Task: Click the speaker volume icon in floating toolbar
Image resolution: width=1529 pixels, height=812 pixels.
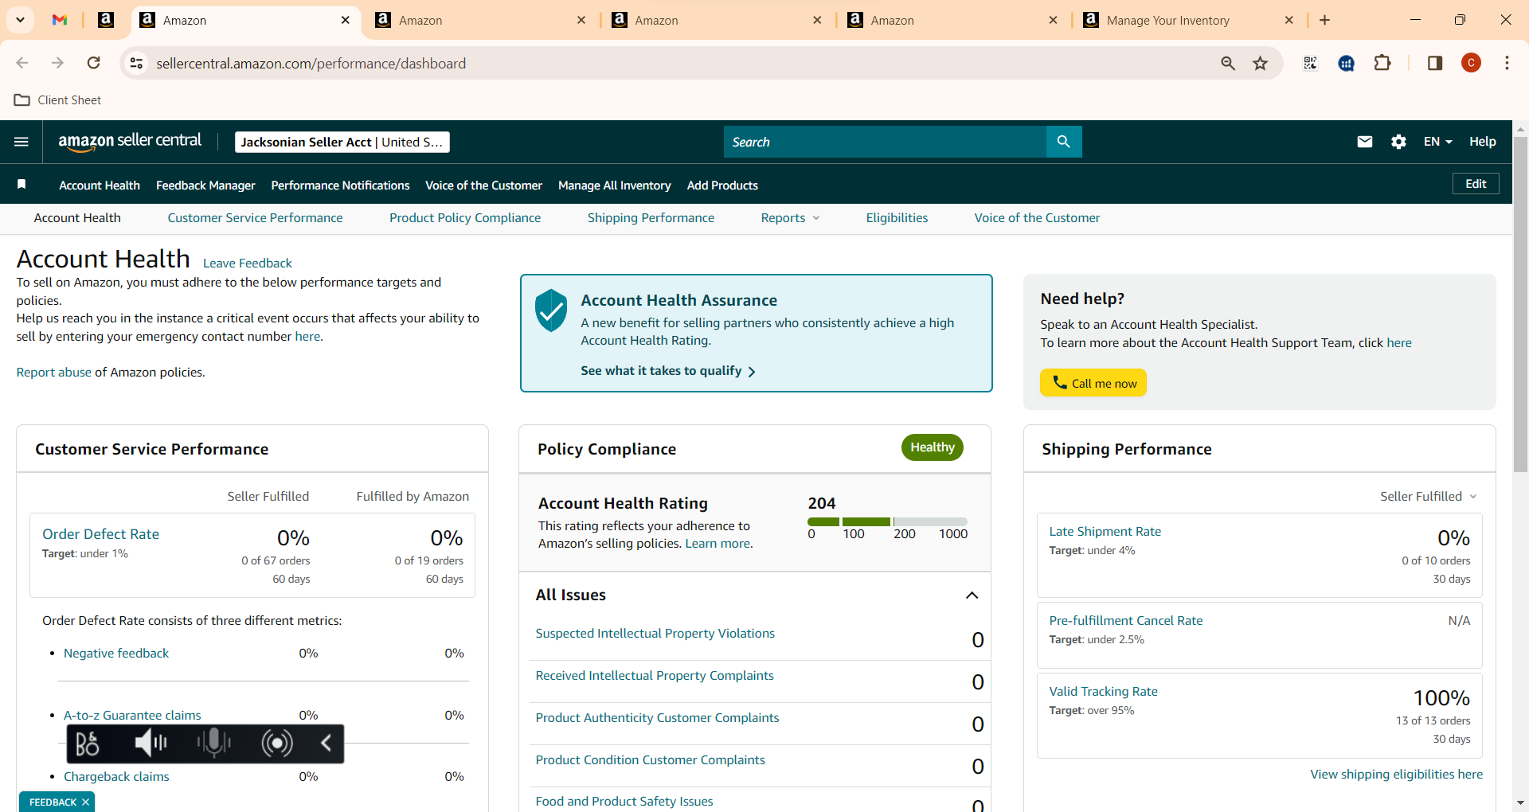Action: click(x=151, y=744)
